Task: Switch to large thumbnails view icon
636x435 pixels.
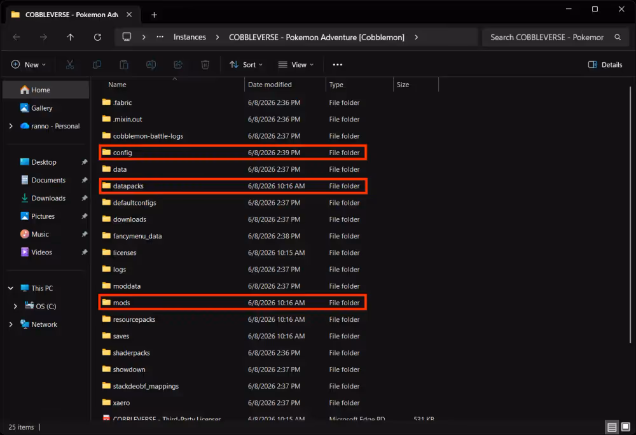Action: [x=626, y=427]
